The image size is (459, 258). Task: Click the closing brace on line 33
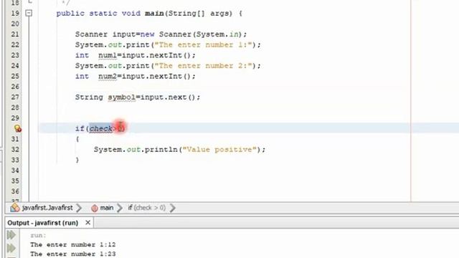pos(77,160)
